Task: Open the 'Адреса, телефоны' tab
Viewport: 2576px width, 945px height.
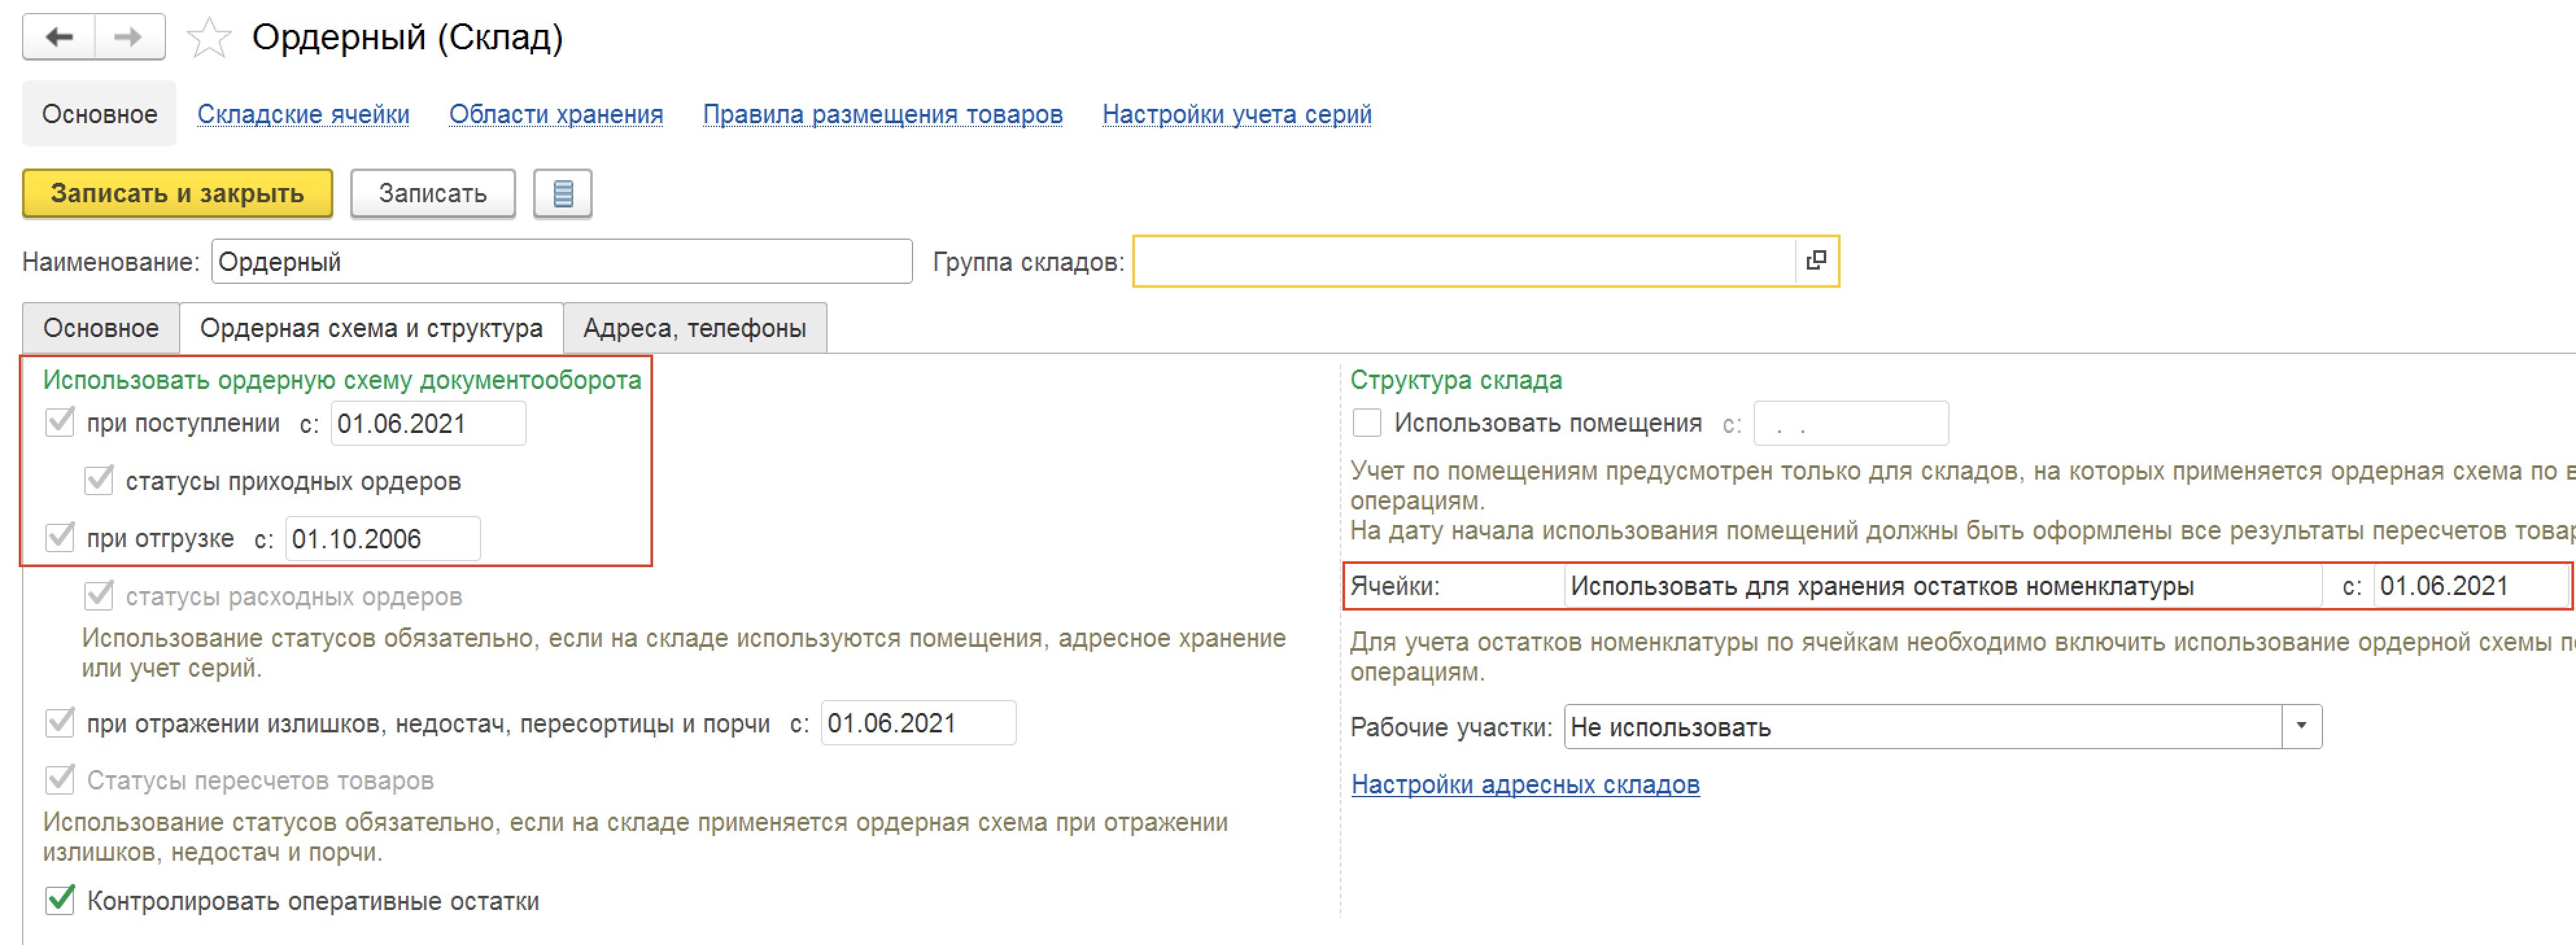Action: coord(695,328)
